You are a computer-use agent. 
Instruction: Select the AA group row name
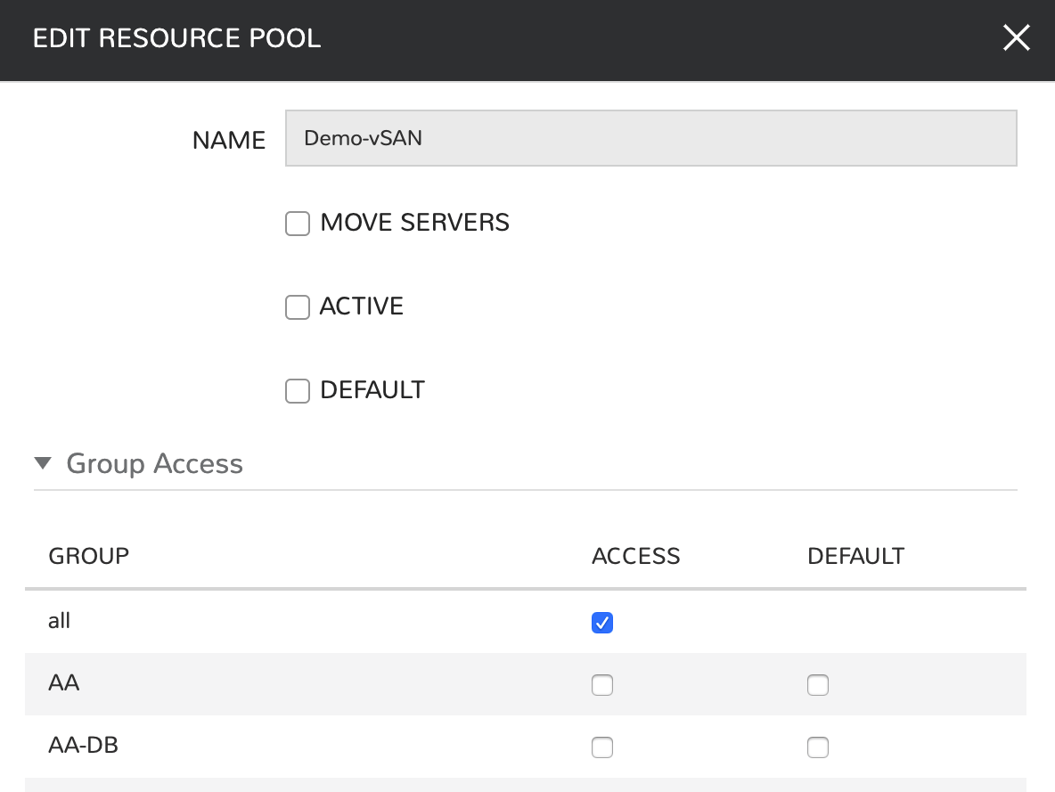[x=63, y=683]
